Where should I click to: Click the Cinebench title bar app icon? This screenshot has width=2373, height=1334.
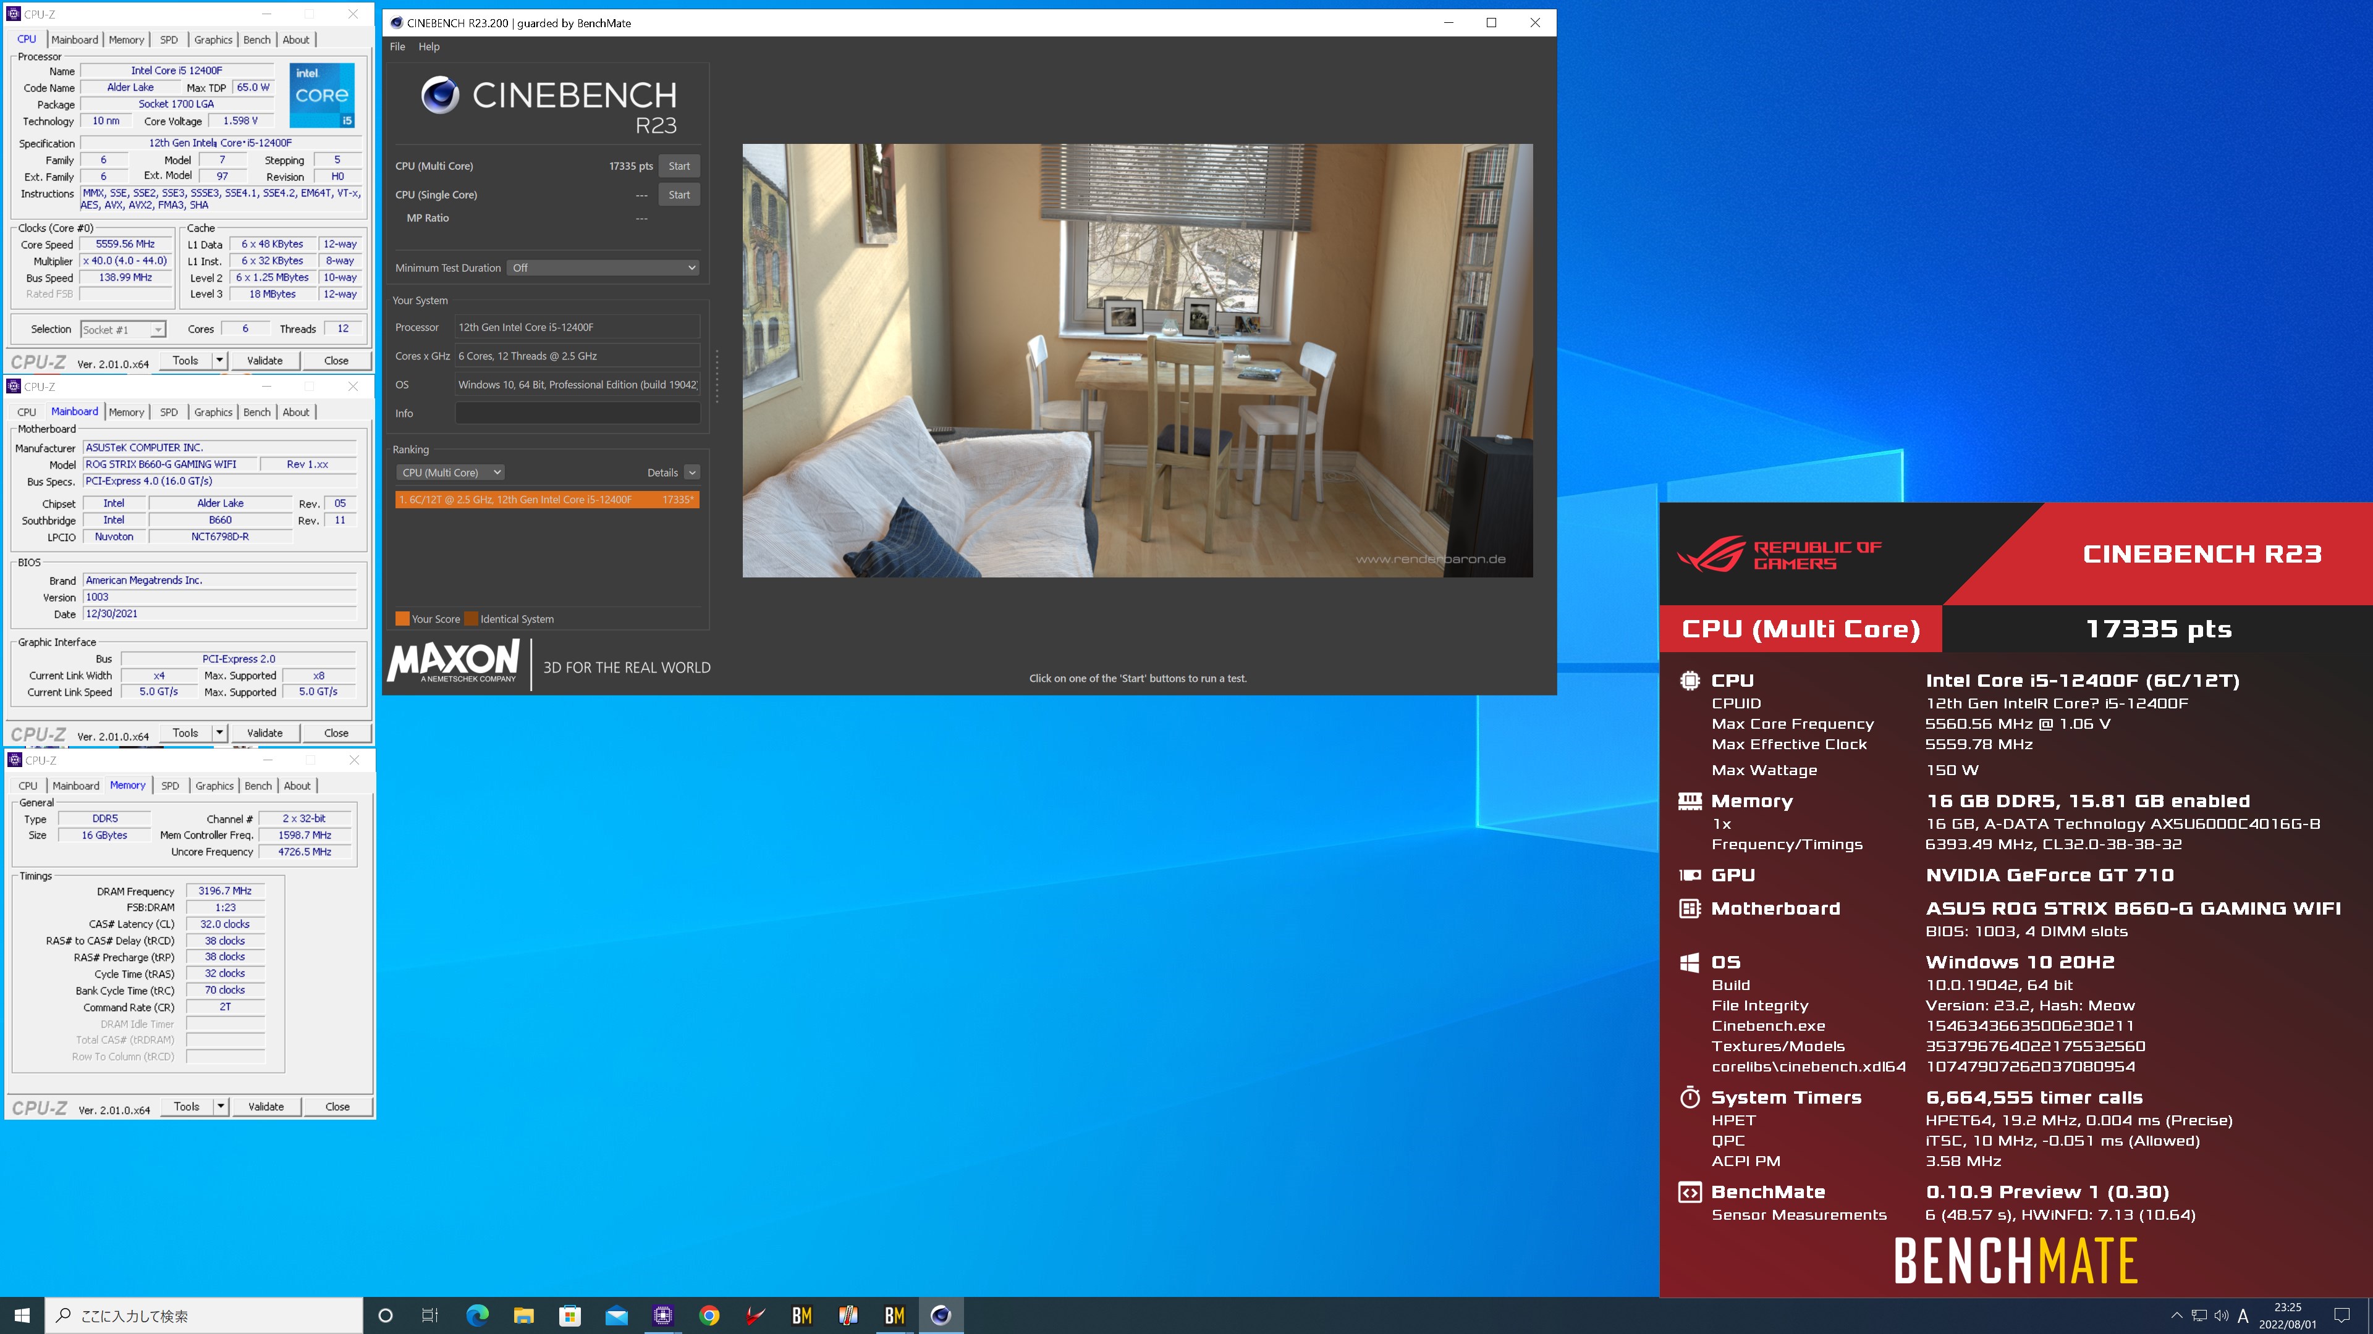coord(396,23)
